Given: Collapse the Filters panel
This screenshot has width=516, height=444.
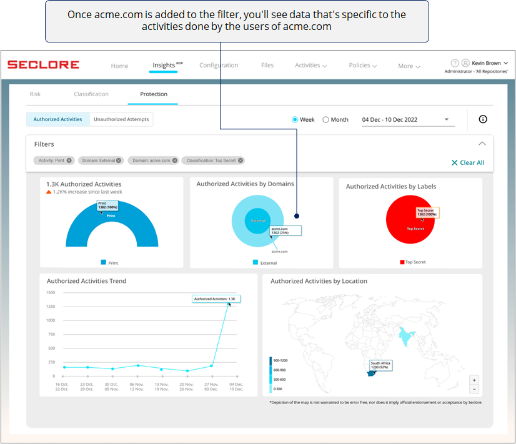Looking at the screenshot, I should click(x=482, y=144).
